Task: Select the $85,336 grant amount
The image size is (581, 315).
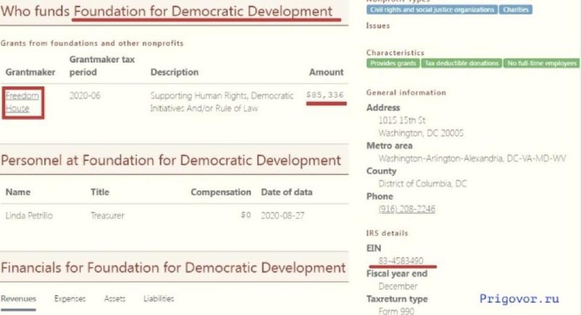Action: pos(325,95)
